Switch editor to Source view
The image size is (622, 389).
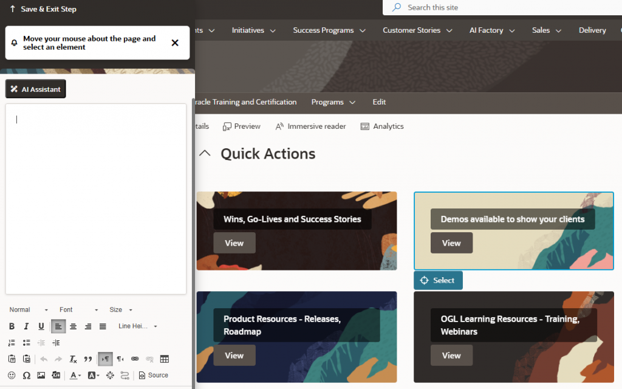[153, 375]
